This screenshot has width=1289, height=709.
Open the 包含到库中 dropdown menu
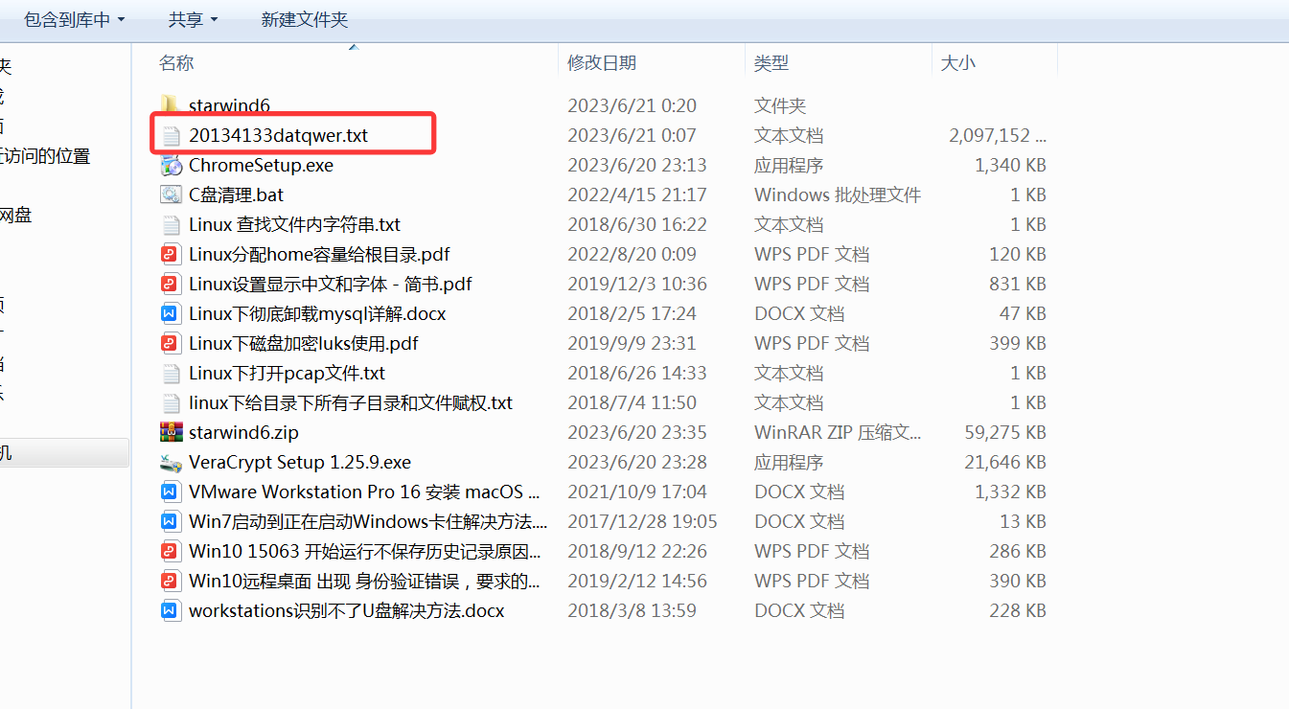(75, 19)
